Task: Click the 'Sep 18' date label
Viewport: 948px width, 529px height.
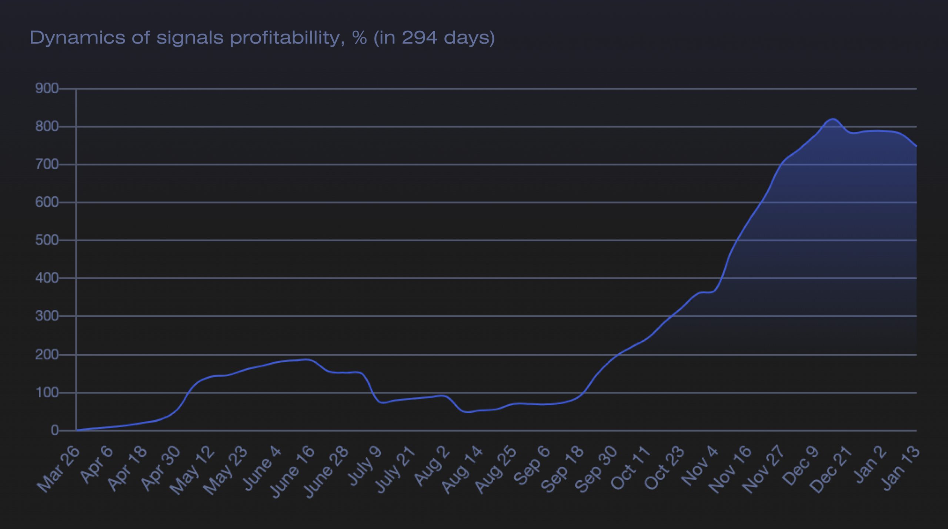Action: pyautogui.click(x=564, y=468)
